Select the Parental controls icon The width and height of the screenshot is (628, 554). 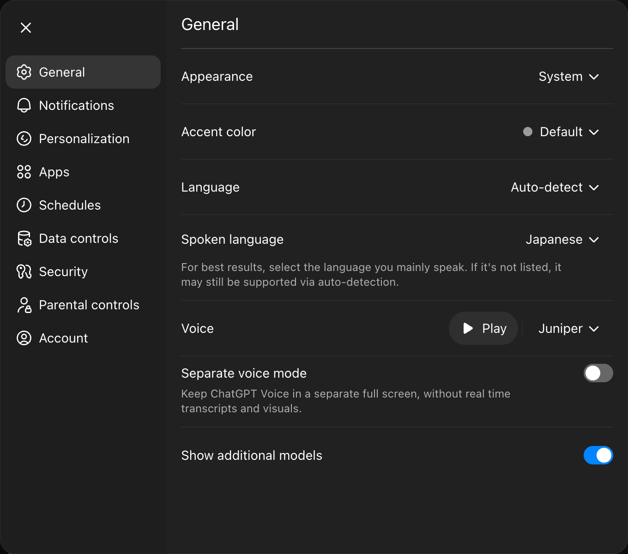pos(24,305)
